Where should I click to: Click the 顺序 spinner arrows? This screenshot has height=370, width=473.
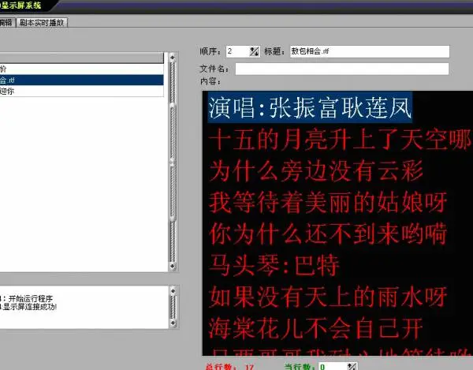[255, 51]
